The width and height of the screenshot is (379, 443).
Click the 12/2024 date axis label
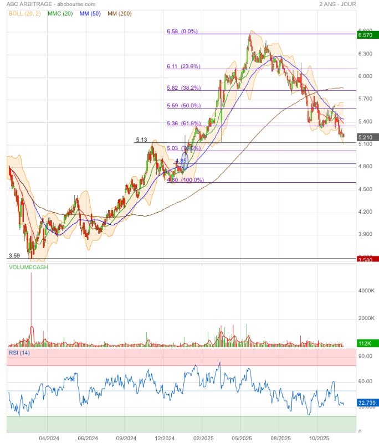coord(165,438)
